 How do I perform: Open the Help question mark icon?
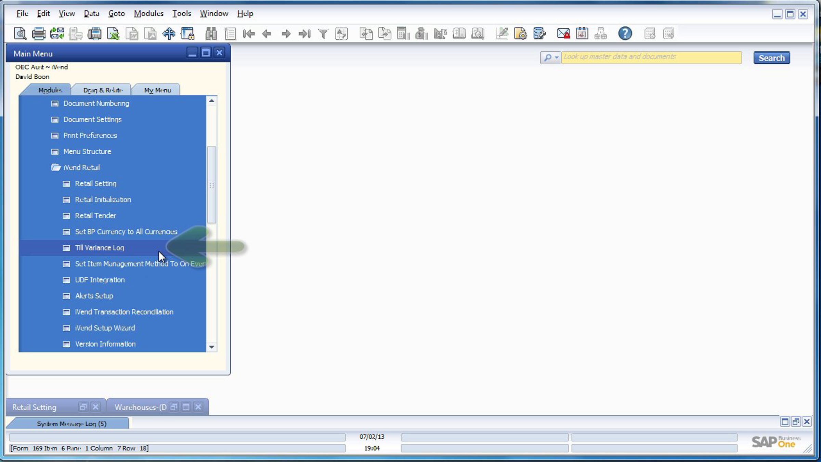(625, 34)
